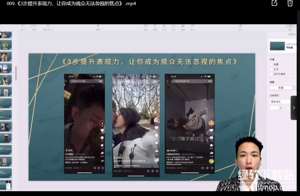This screenshot has height=196, width=300.
Task: Click the video file title 009.《3步提升表现力…》.mp4
Action: [x=71, y=3]
